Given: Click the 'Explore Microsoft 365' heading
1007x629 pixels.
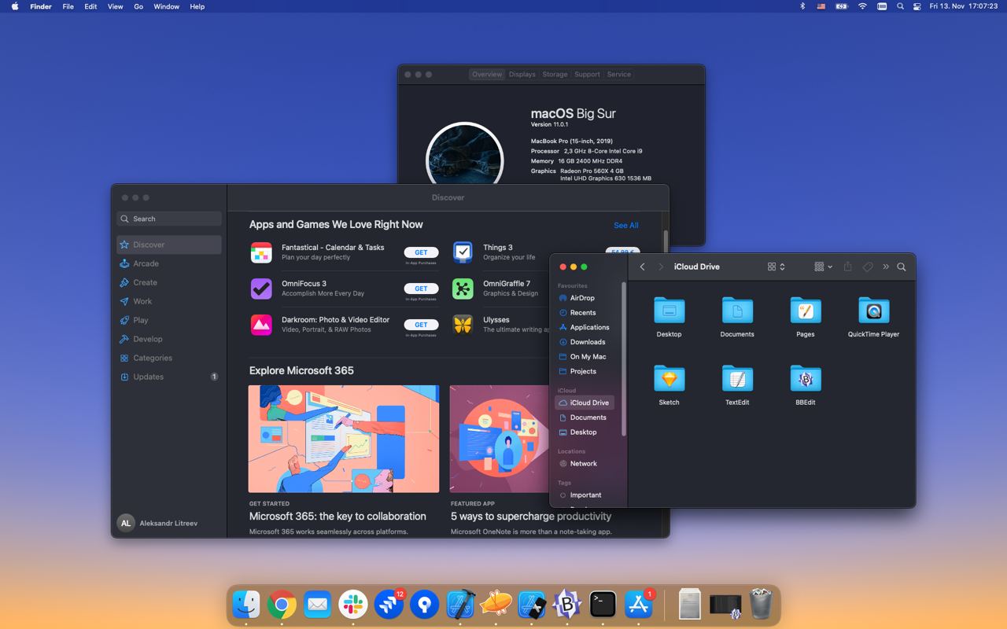Looking at the screenshot, I should (301, 370).
